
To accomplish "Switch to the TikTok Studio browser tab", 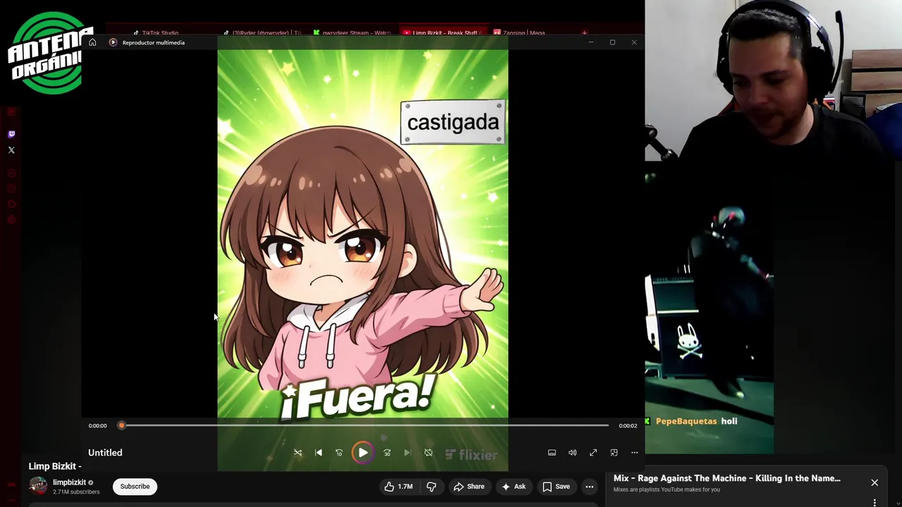I will [156, 33].
